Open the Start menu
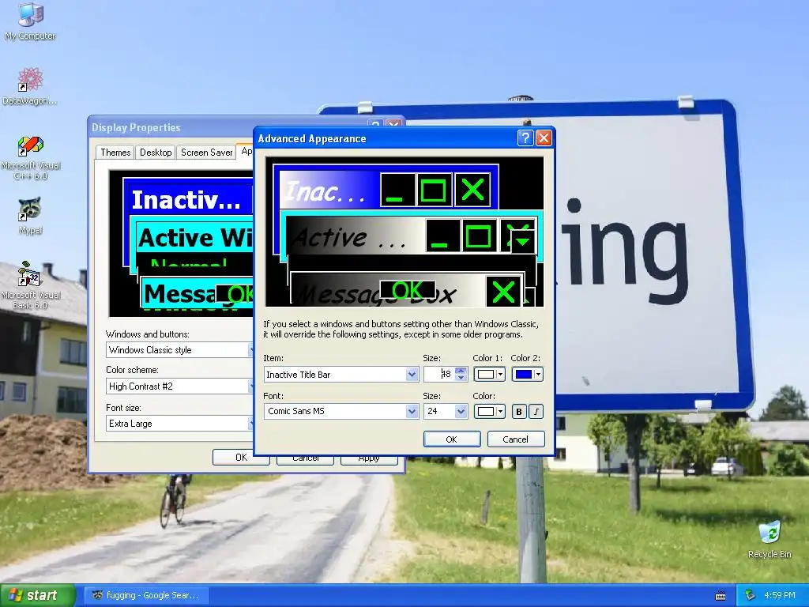This screenshot has width=809, height=607. (x=37, y=595)
